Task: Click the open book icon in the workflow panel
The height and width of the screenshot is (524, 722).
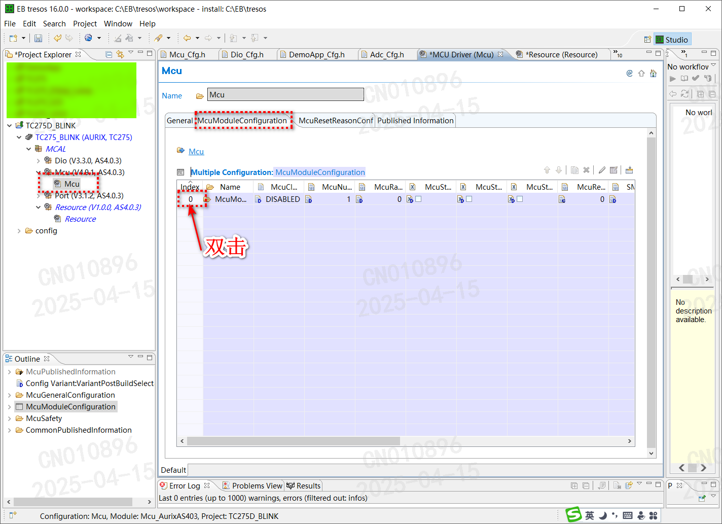Action: click(684, 79)
